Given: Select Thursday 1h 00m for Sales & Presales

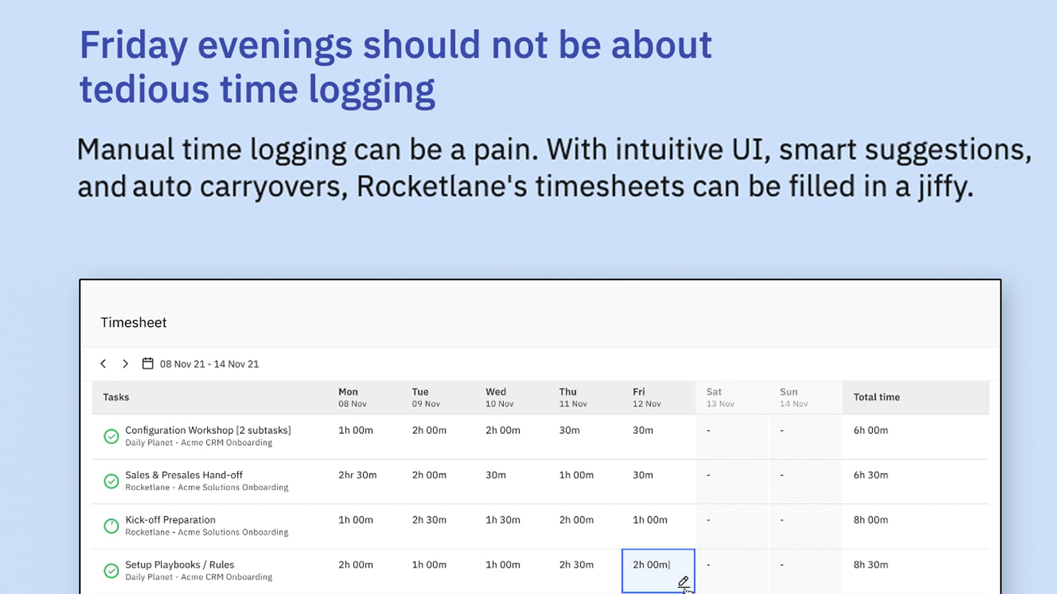Looking at the screenshot, I should pos(576,475).
